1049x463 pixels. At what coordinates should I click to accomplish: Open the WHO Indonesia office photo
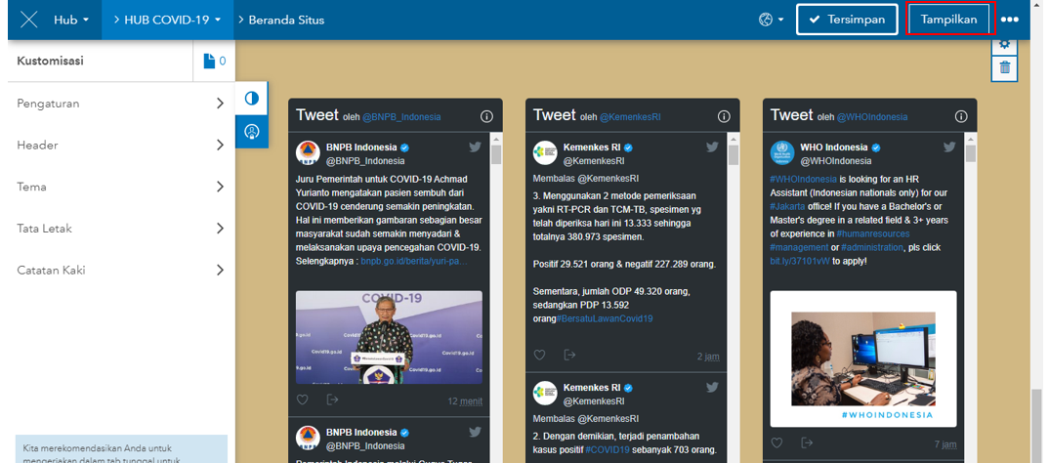point(863,358)
